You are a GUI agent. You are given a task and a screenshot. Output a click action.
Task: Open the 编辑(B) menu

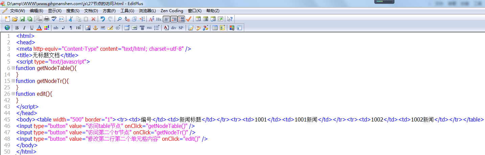click(x=36, y=11)
